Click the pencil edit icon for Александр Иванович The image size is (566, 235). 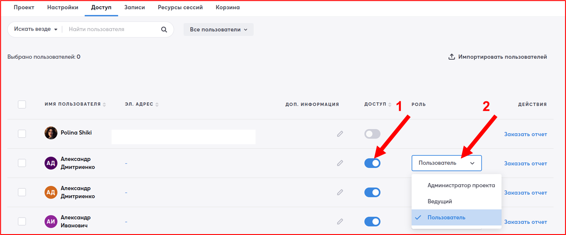click(340, 221)
